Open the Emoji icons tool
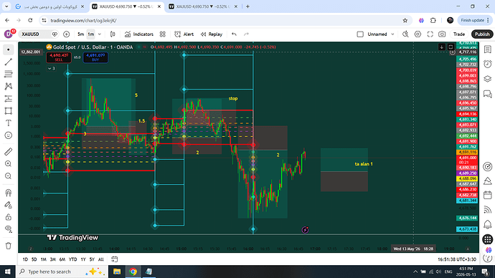This screenshot has width=495, height=278. tap(8, 135)
